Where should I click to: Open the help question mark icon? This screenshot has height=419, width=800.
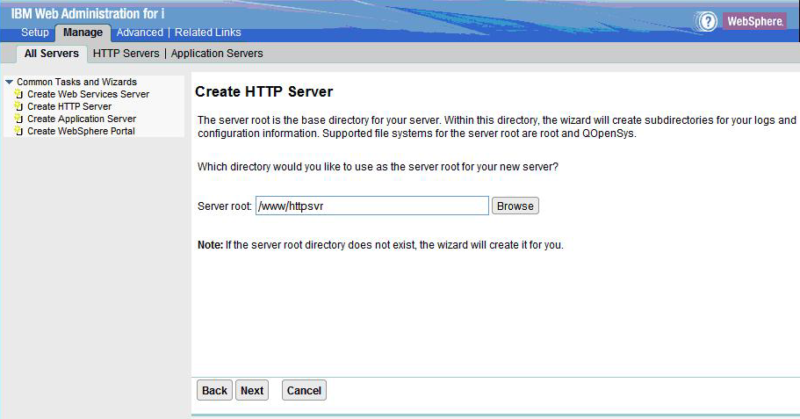[708, 21]
